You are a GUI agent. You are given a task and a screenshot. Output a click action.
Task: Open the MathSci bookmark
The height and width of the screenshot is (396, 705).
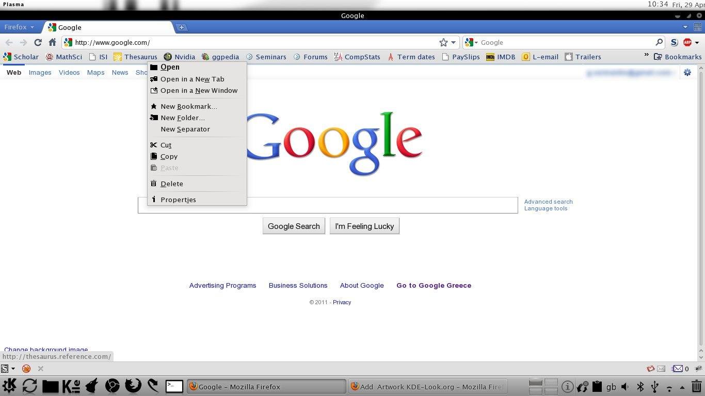(64, 57)
